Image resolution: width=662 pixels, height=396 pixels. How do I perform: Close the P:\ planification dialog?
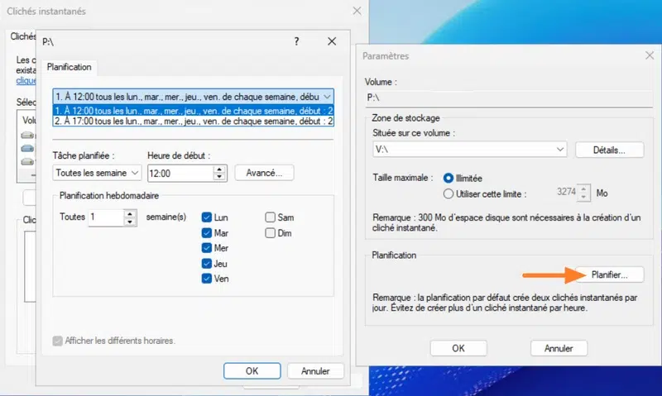coord(332,41)
